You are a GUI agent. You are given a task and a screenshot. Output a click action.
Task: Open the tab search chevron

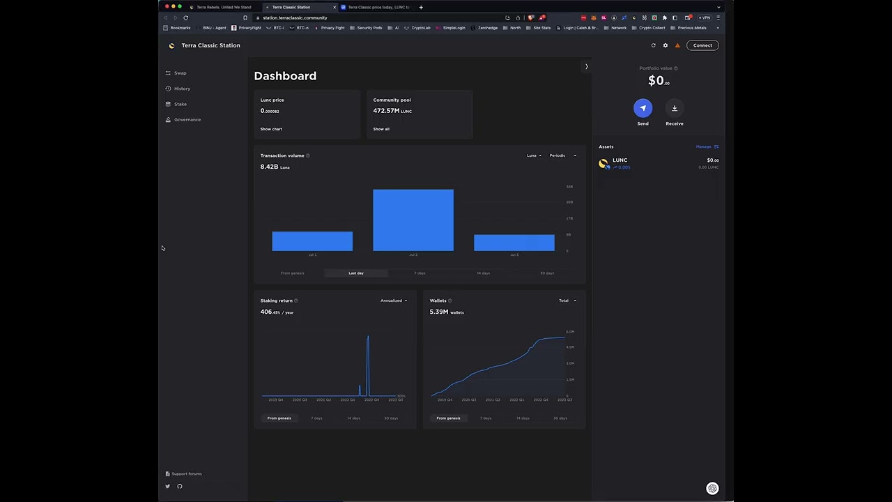718,7
